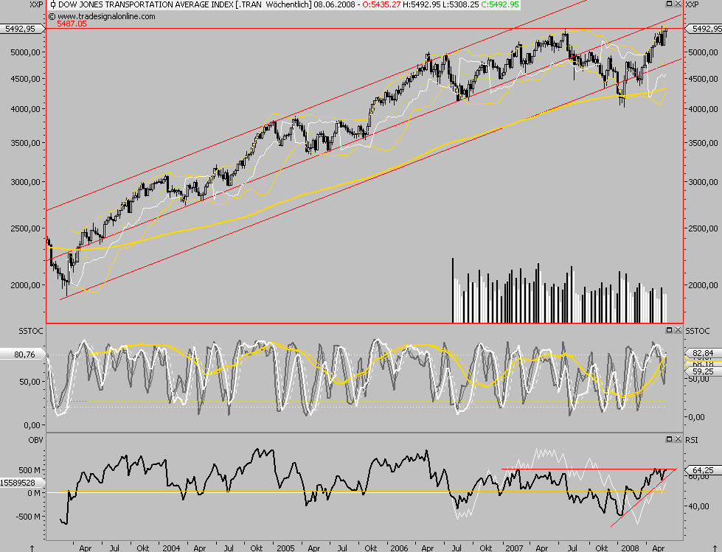Select the 5492,95 price tag on left axis
The height and width of the screenshot is (552, 722).
tap(22, 29)
